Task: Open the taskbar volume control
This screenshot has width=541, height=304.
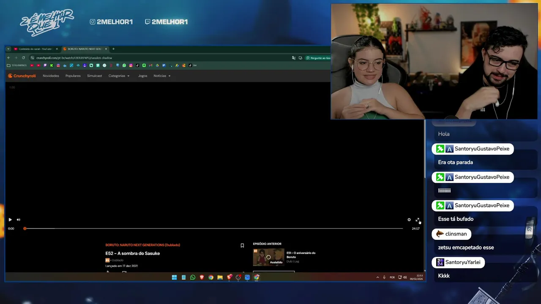Action: click(405, 277)
